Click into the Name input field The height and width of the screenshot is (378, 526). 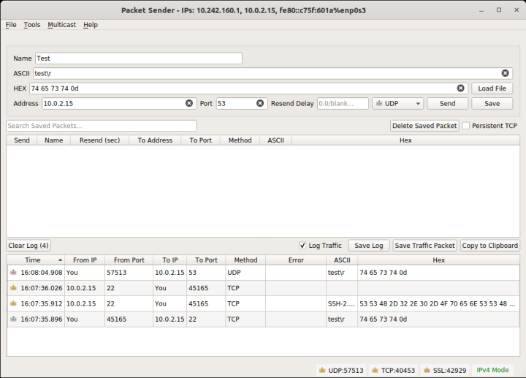click(x=139, y=58)
